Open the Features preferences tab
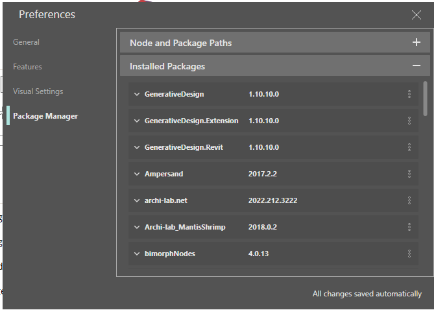 [27, 67]
